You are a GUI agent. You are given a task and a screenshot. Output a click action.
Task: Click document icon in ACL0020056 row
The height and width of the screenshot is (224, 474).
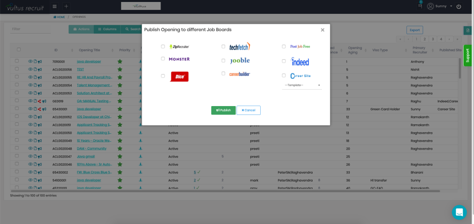pyautogui.click(x=35, y=69)
